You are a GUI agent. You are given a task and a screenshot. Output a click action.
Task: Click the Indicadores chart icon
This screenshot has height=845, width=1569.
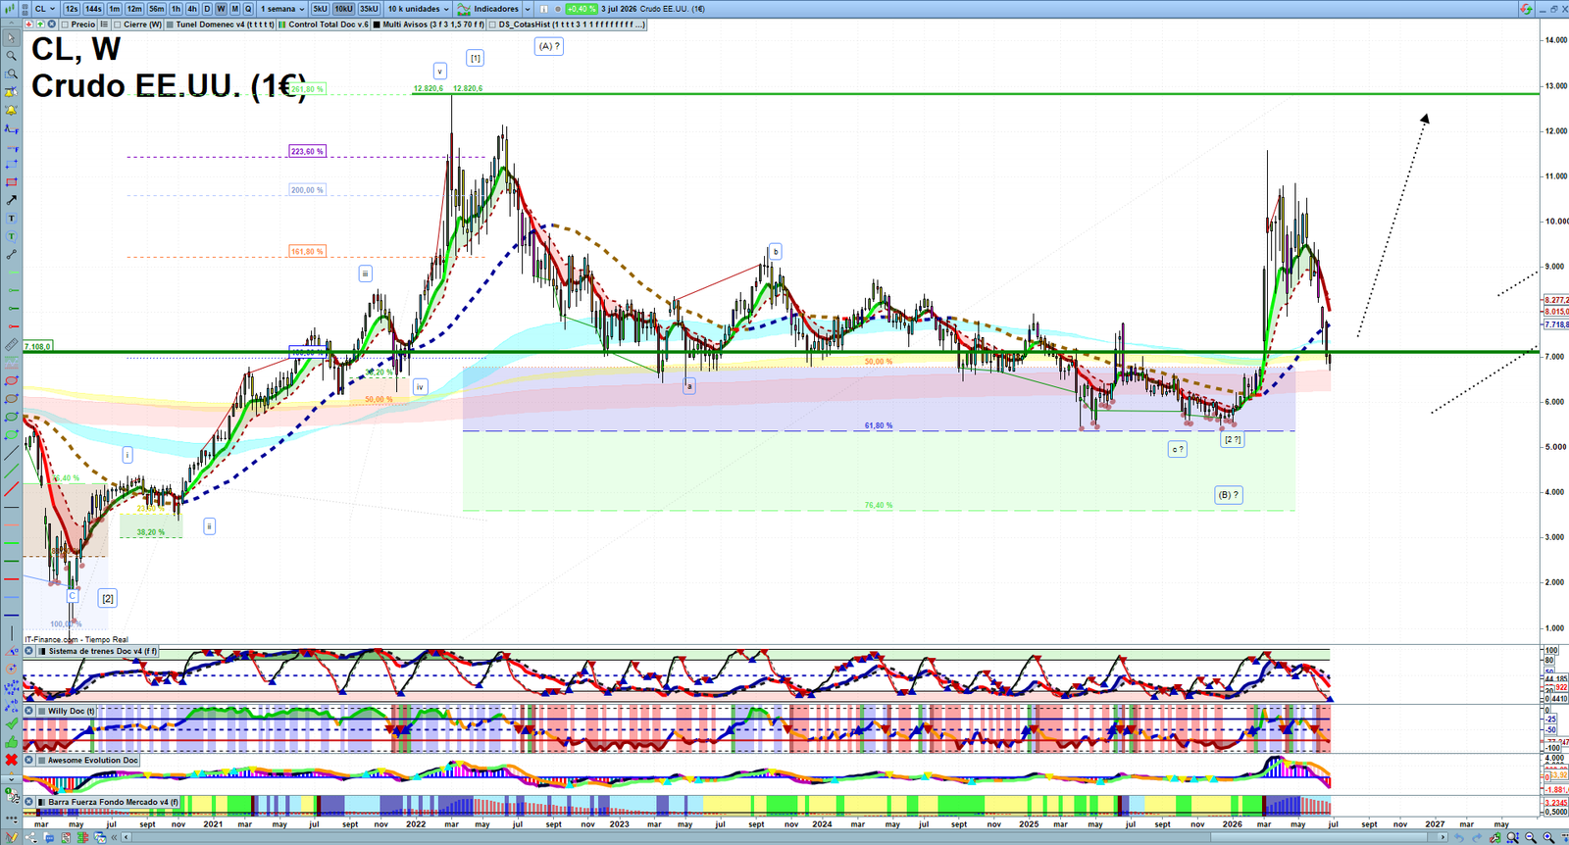[464, 9]
